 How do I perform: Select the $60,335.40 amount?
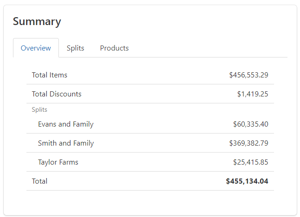pyautogui.click(x=250, y=124)
